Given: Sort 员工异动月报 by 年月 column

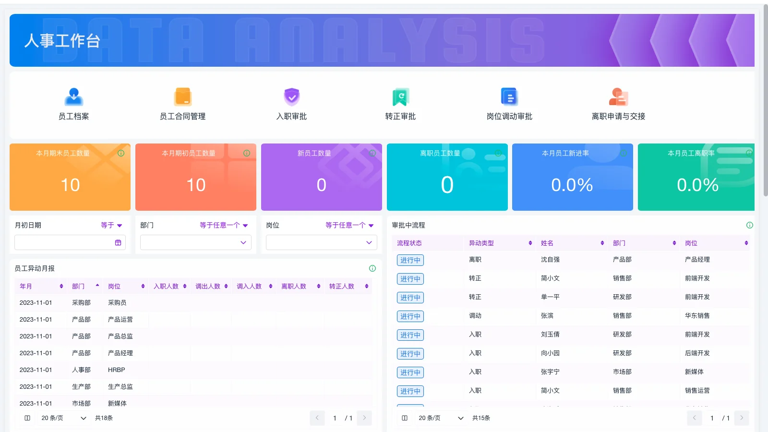Looking at the screenshot, I should pyautogui.click(x=61, y=287).
